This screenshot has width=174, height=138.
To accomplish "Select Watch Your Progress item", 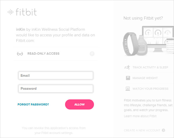I will point(150,89).
